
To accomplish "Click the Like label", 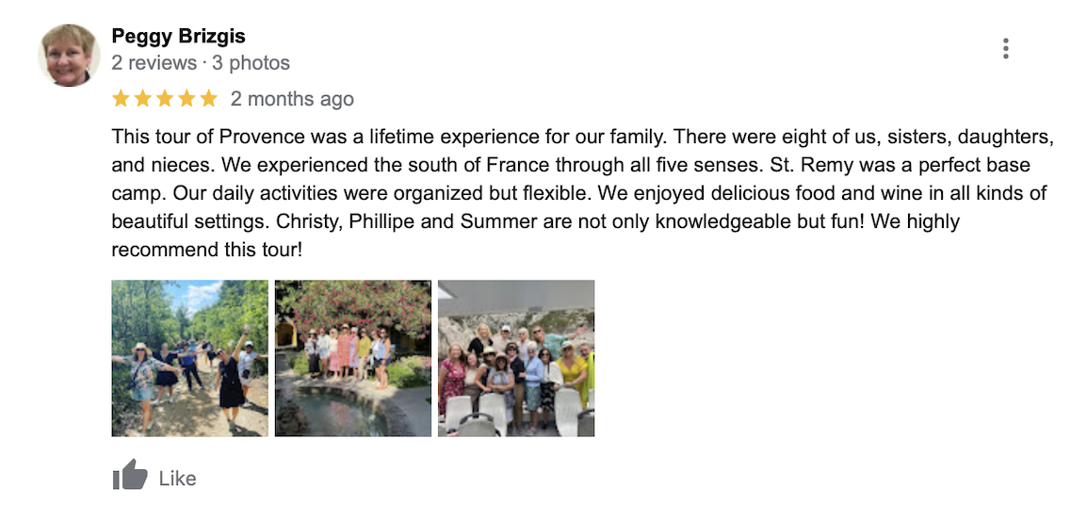I will (x=177, y=479).
